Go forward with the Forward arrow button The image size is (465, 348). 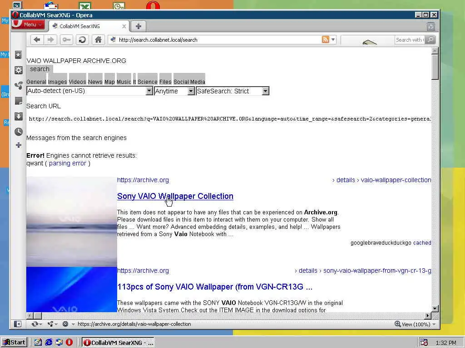coord(51,40)
